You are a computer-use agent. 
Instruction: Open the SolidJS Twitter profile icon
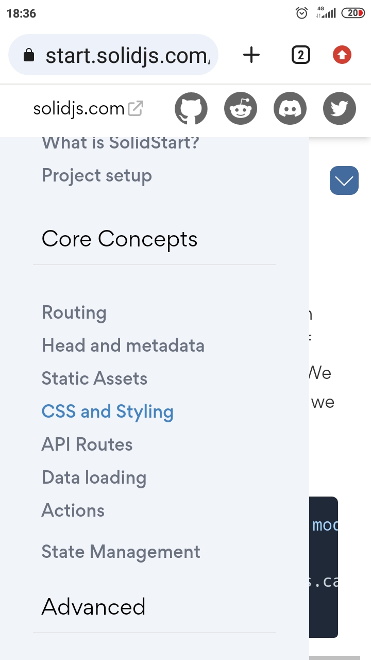pyautogui.click(x=339, y=108)
